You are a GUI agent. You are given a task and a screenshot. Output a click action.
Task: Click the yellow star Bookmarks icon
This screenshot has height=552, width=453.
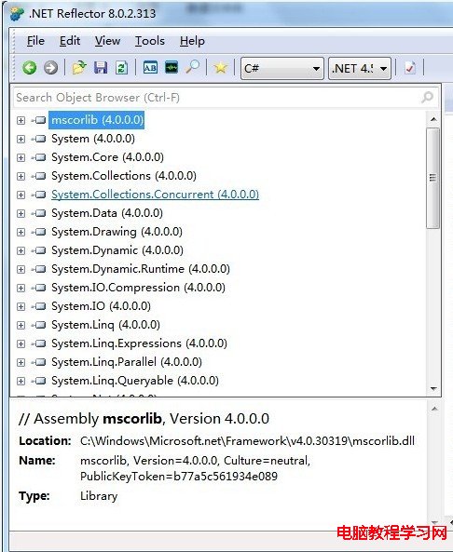tap(220, 67)
